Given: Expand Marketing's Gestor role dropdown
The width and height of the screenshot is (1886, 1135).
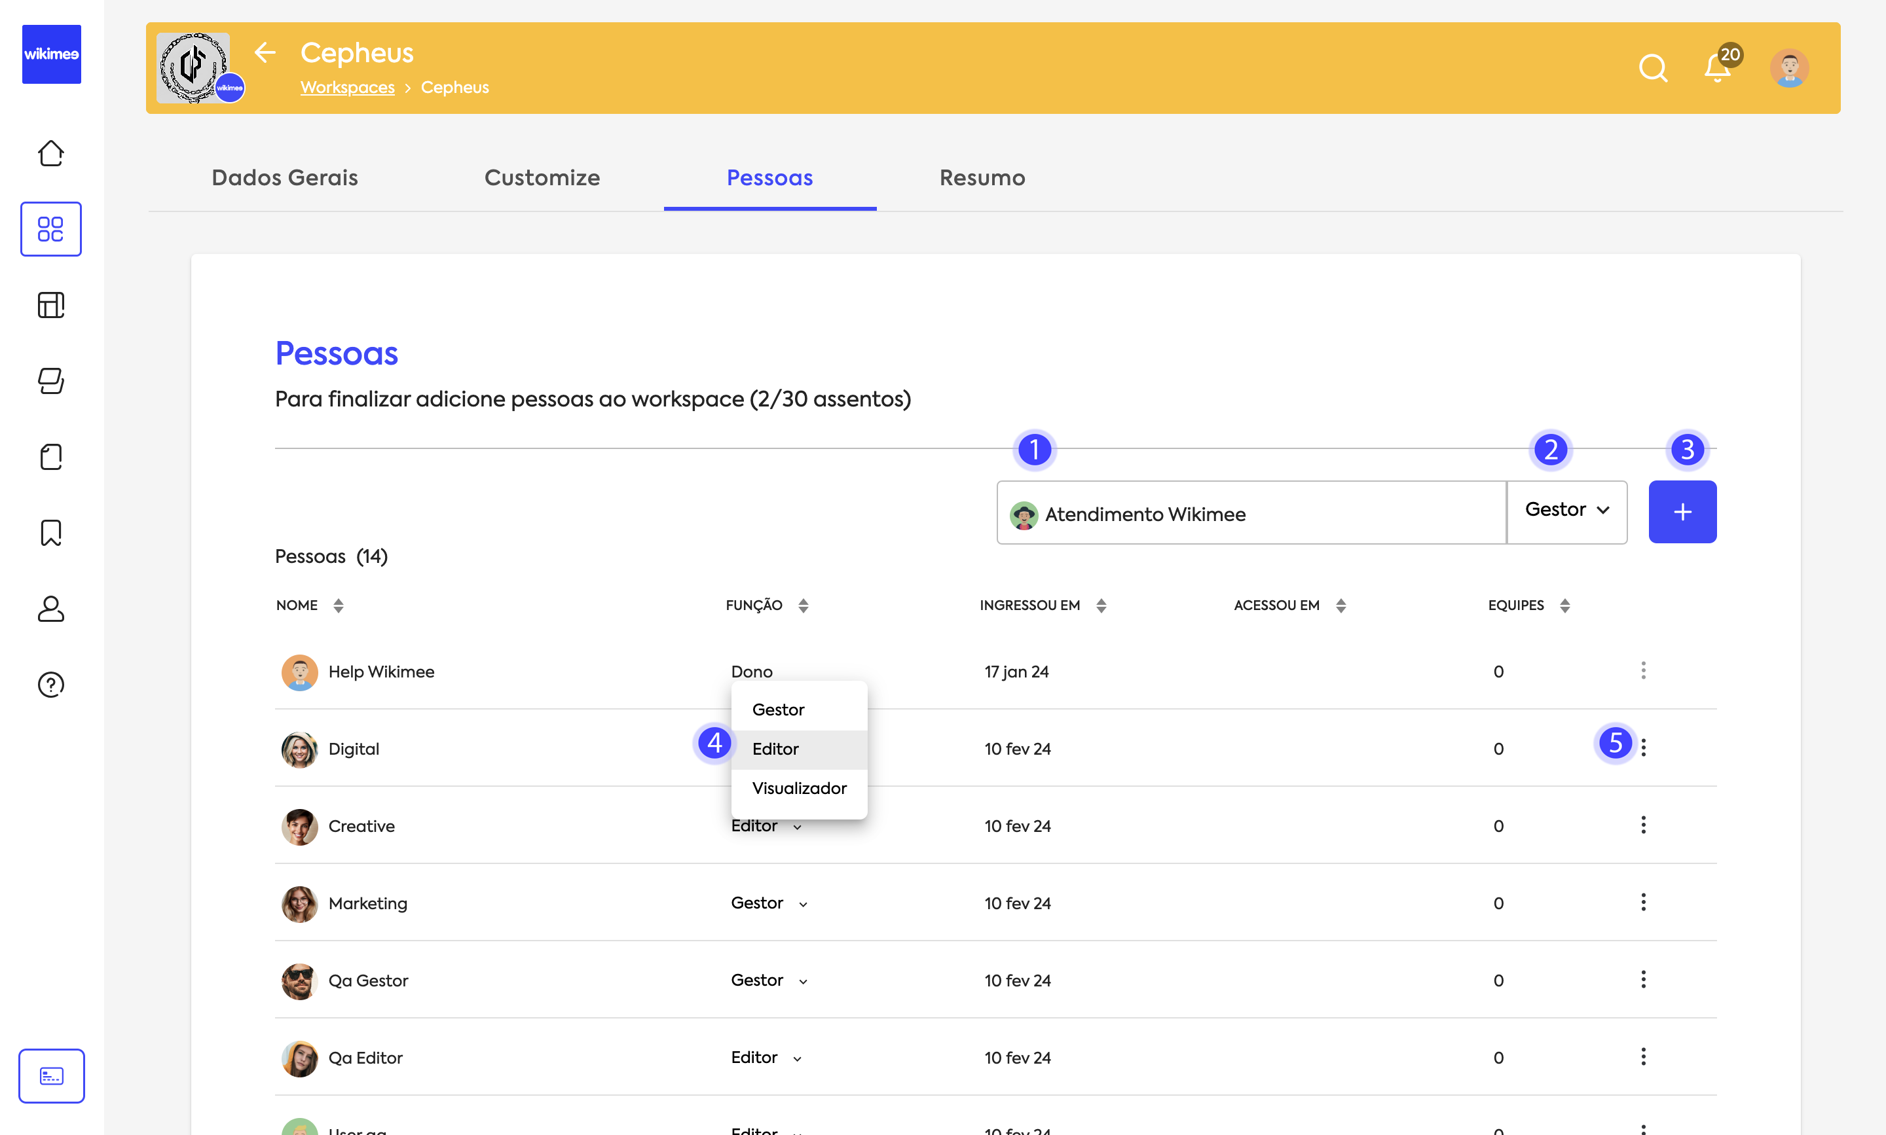Looking at the screenshot, I should pos(768,903).
